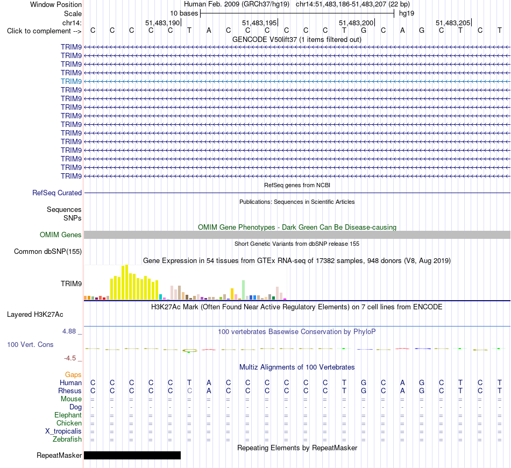The height and width of the screenshot is (468, 511).
Task: Click the light green bar in the GTEx chart
Action: click(244, 290)
